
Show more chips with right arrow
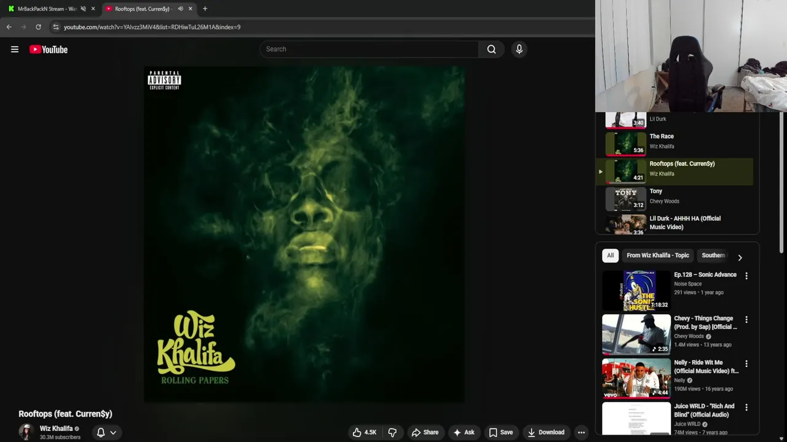[x=740, y=257]
